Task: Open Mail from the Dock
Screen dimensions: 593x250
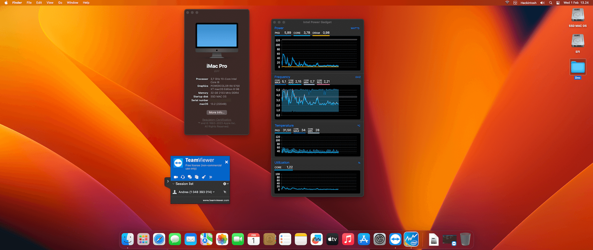Action: click(x=191, y=239)
